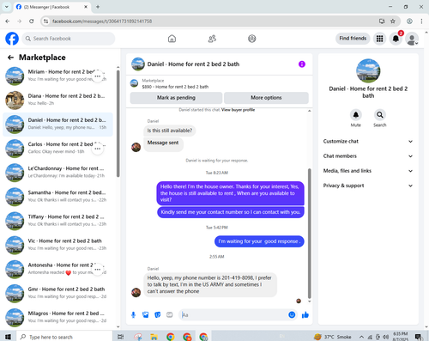Bookmark this page with the star icon
This screenshot has width=429, height=341.
click(393, 21)
